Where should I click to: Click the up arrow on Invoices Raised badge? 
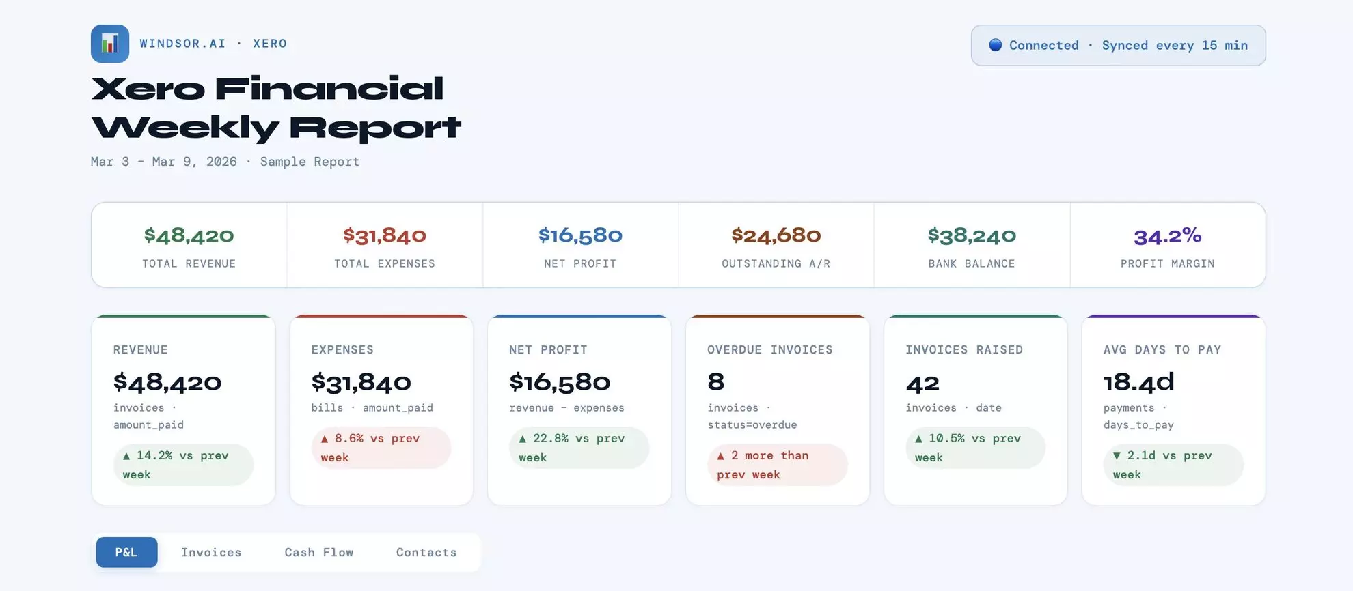pos(918,438)
